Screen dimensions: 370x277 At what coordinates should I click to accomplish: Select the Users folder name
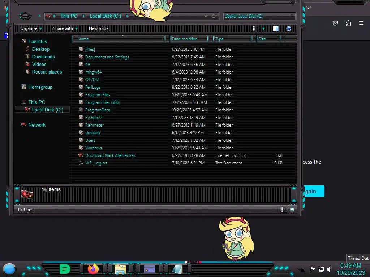[x=90, y=140]
